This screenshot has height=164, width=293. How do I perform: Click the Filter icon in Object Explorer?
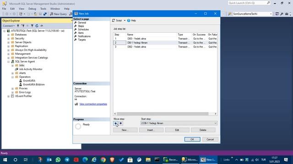point(32,26)
